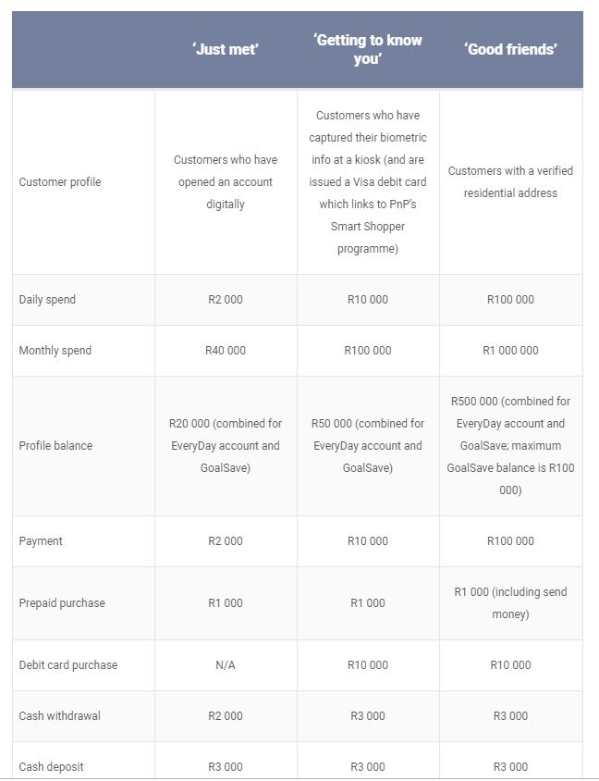Select the R1 000 000 monthly spend cell
Image resolution: width=599 pixels, height=781 pixels.
[x=510, y=351]
